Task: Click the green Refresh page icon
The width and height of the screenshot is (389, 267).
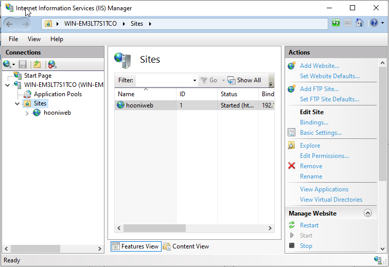Action: click(336, 23)
